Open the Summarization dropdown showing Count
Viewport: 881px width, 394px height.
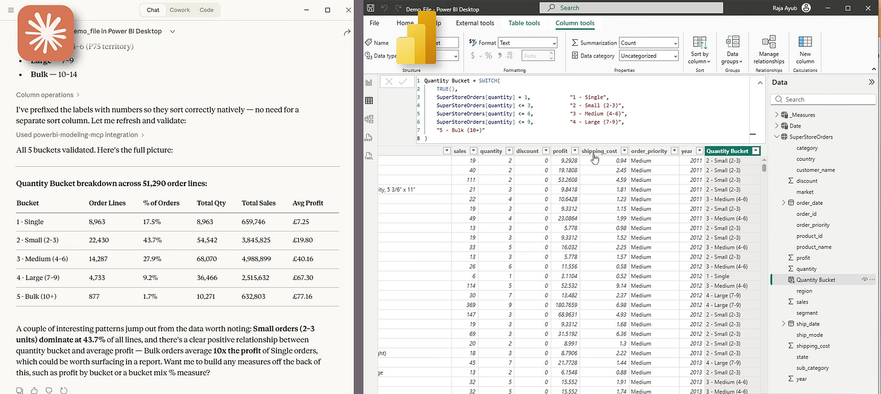click(649, 43)
